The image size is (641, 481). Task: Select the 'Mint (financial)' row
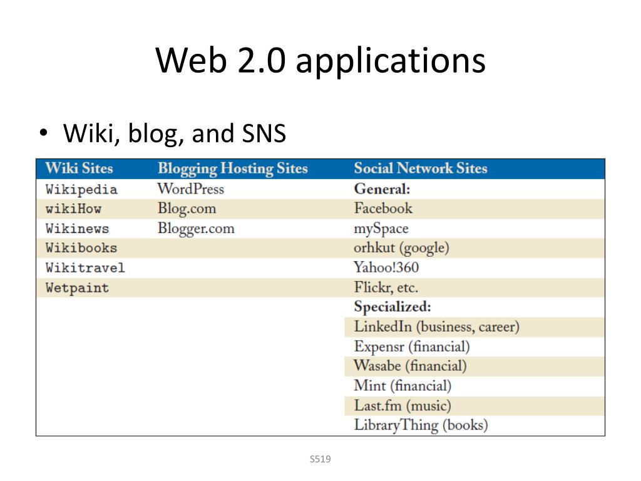pyautogui.click(x=403, y=386)
